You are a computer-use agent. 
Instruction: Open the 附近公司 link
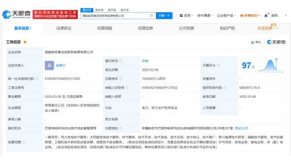[241, 128]
